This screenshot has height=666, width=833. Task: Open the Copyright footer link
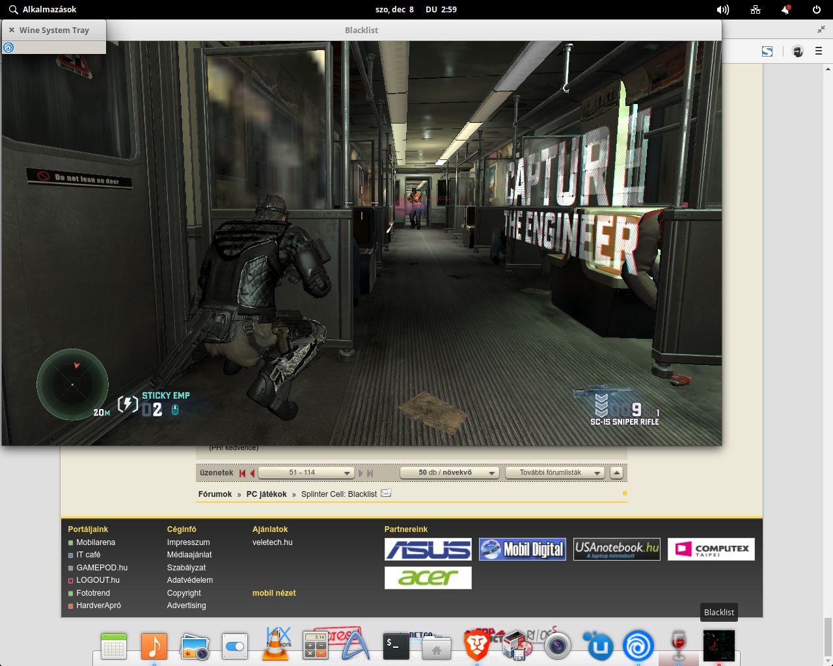coord(184,593)
